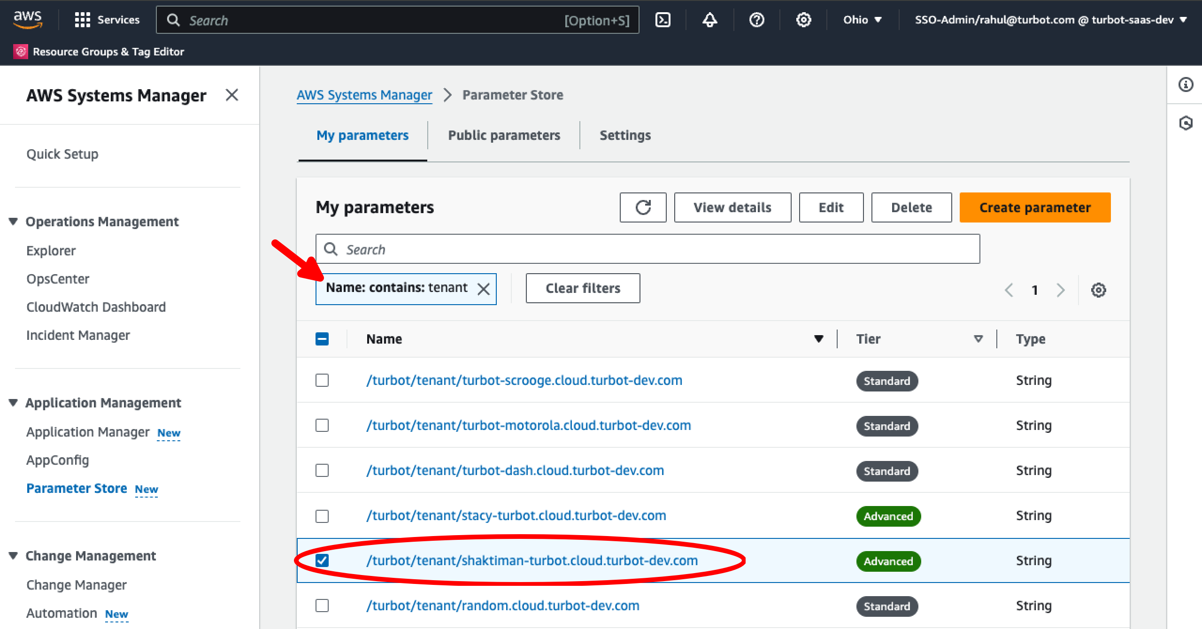Open the notifications bell
This screenshot has height=629, width=1202.
[x=709, y=20]
